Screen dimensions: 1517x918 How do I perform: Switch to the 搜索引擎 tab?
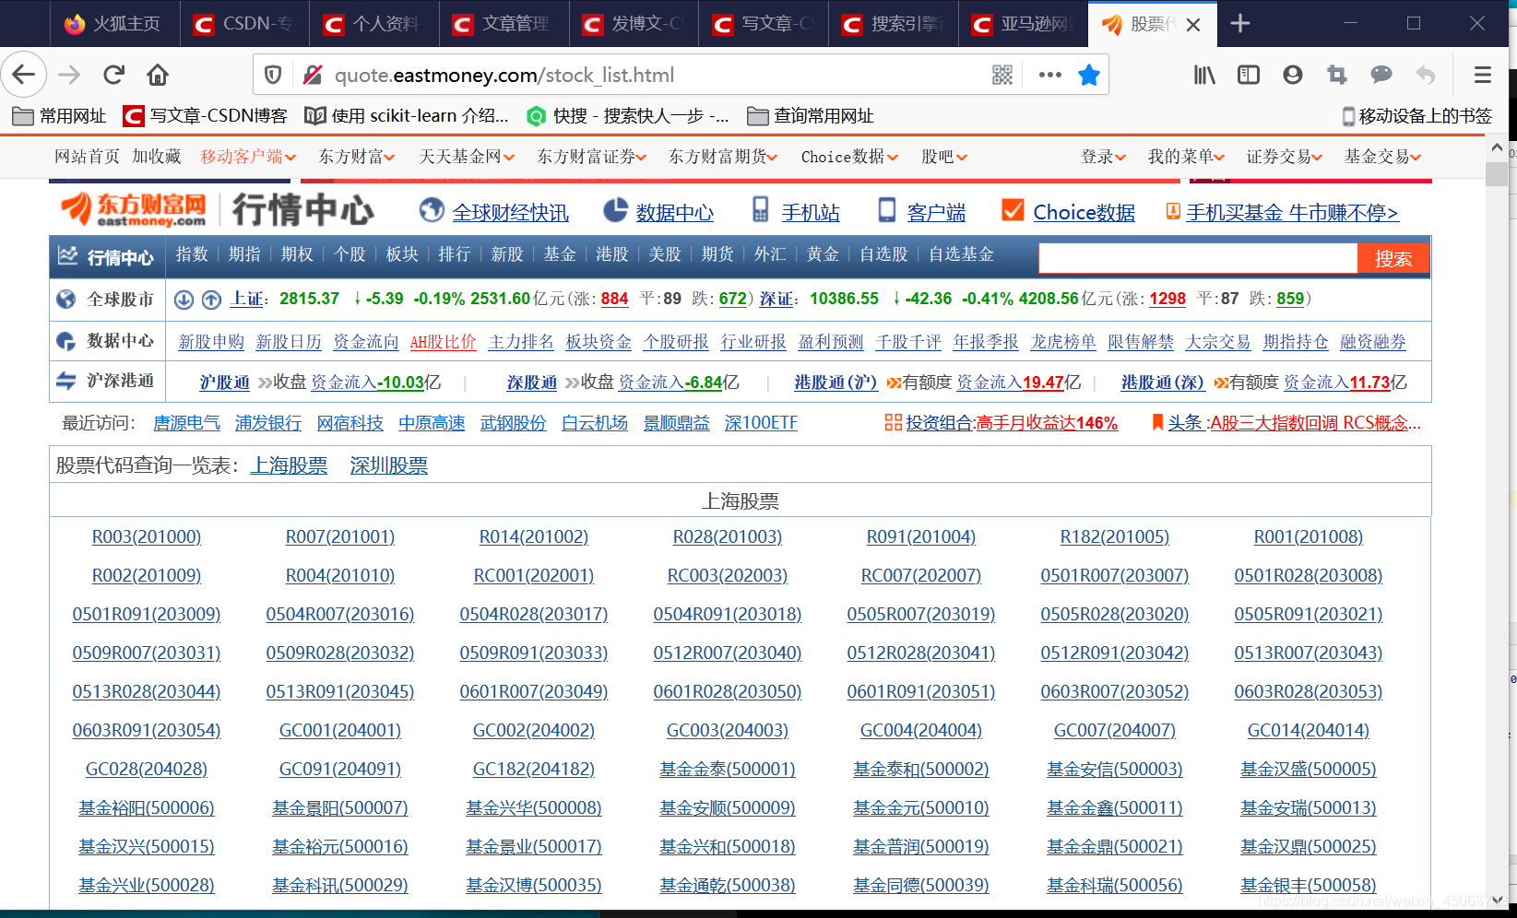pos(893,24)
